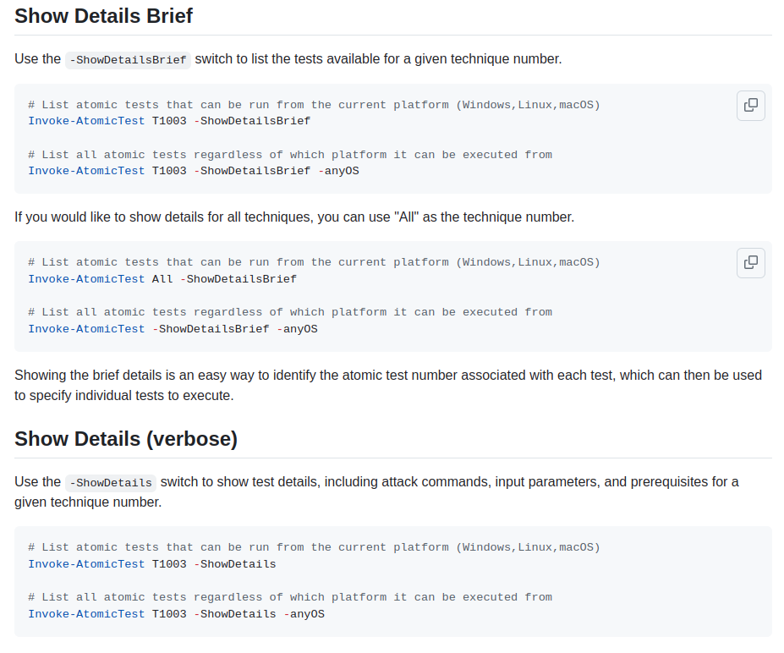Click 'Invoke-AtomicTest -ShowDetailsBrief -anyOS' command line
Image resolution: width=784 pixels, height=653 pixels.
click(x=173, y=328)
